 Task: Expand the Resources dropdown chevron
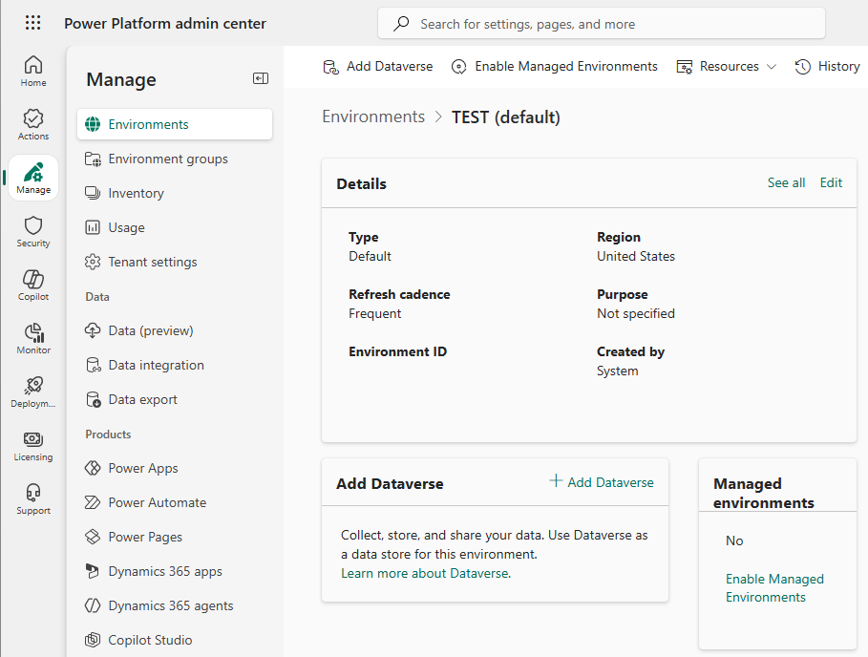click(772, 67)
